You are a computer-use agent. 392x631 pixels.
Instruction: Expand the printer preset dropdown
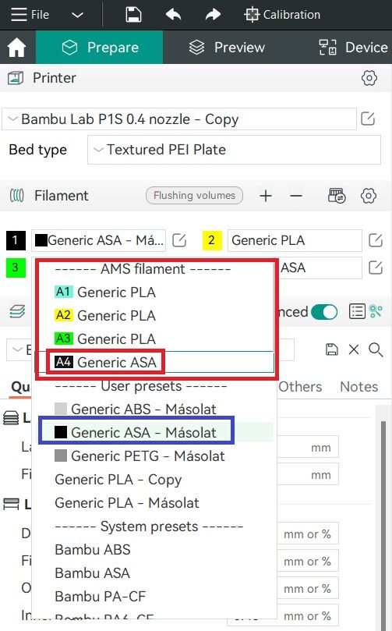pos(179,119)
